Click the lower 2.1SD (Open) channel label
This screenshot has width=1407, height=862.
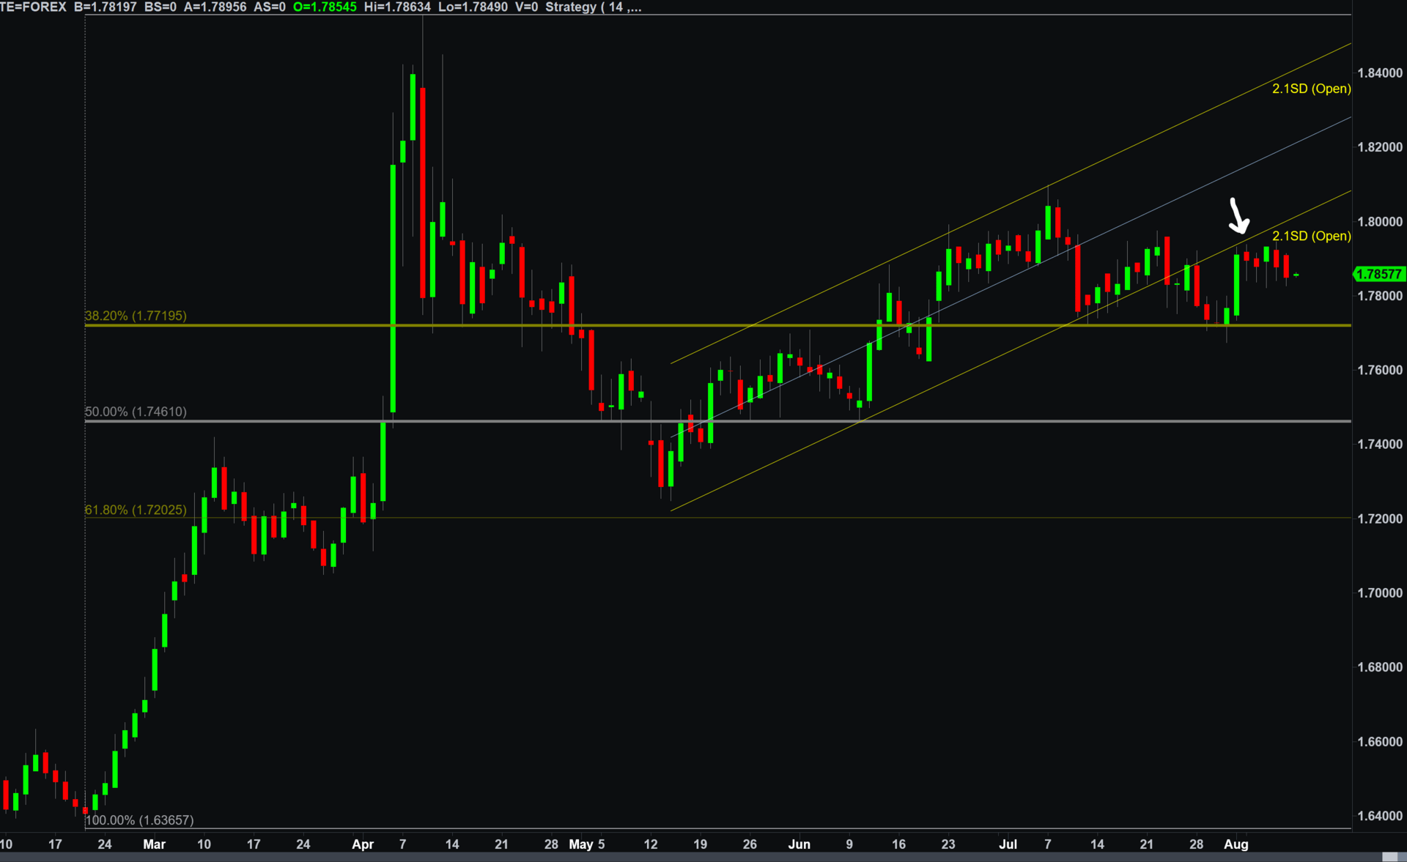[x=1311, y=236]
